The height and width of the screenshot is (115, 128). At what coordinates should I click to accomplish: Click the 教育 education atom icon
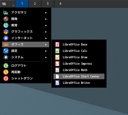tap(6, 25)
